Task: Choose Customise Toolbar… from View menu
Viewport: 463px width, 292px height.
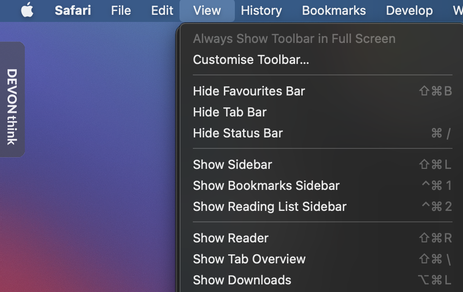Action: [323, 60]
